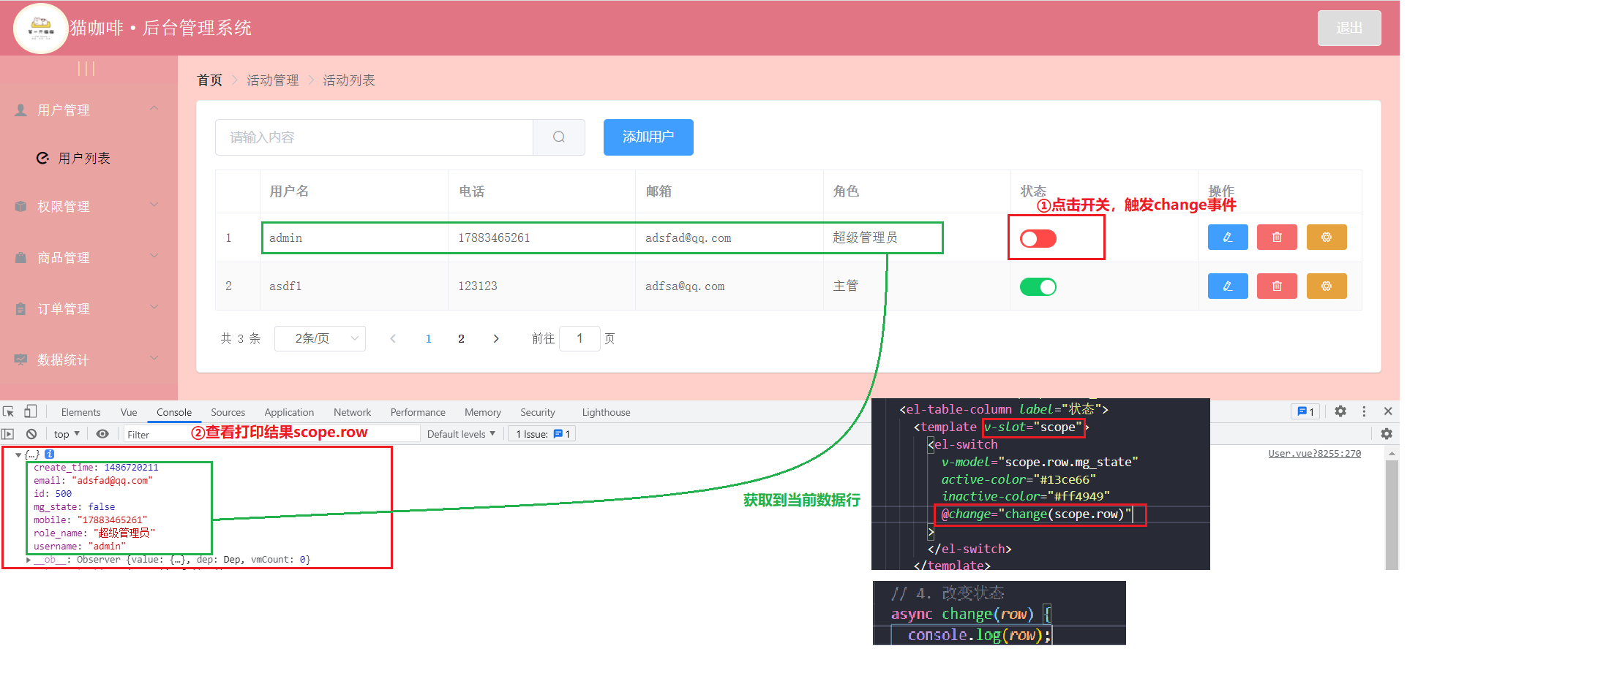Open the 2条/页 page size dropdown
The image size is (1598, 700).
click(x=320, y=338)
